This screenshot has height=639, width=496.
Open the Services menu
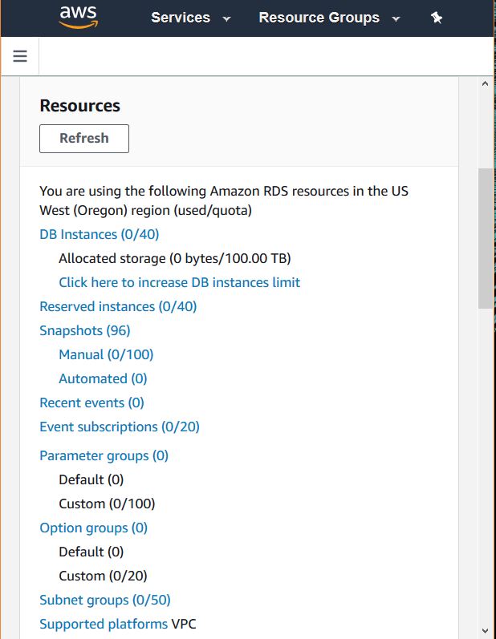click(181, 18)
